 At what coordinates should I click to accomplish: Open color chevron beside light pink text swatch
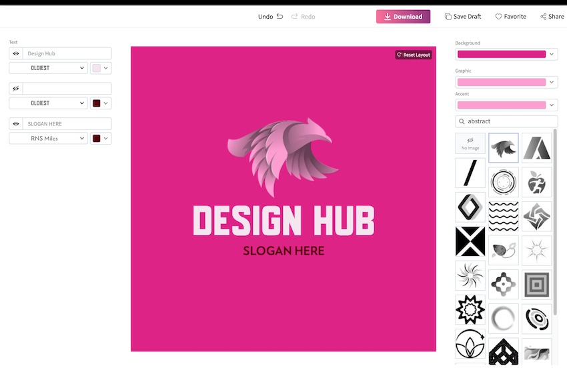tap(105, 68)
